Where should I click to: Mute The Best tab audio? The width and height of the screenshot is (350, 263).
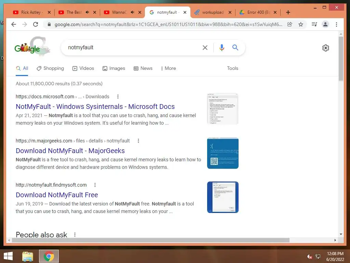point(87,12)
